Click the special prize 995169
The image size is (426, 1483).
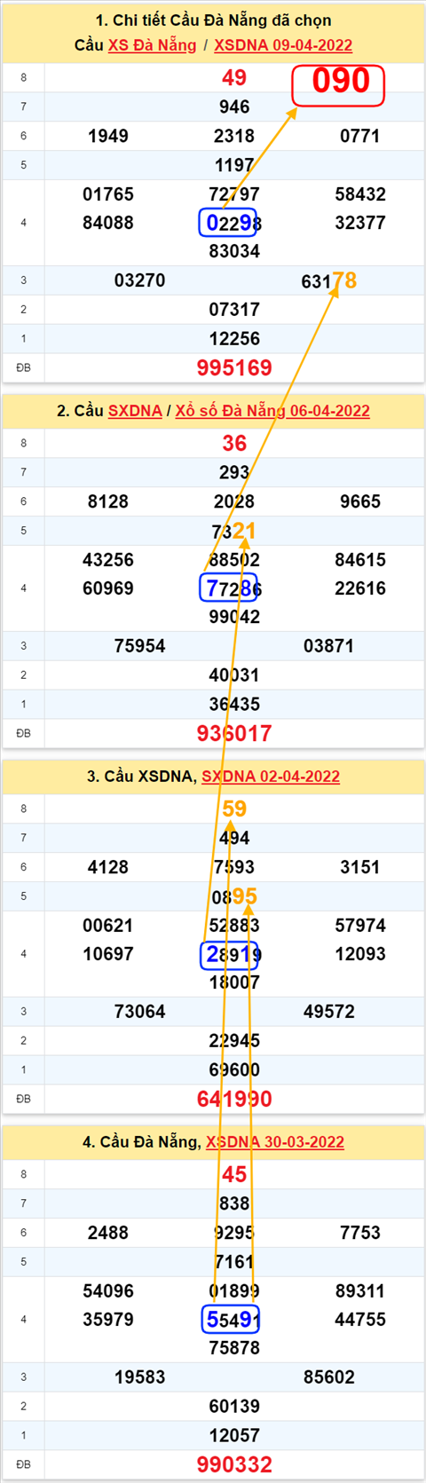click(234, 367)
